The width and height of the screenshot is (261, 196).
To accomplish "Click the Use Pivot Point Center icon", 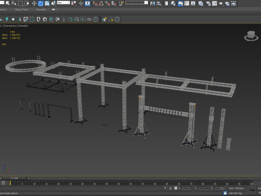I will pyautogui.click(x=73, y=3).
